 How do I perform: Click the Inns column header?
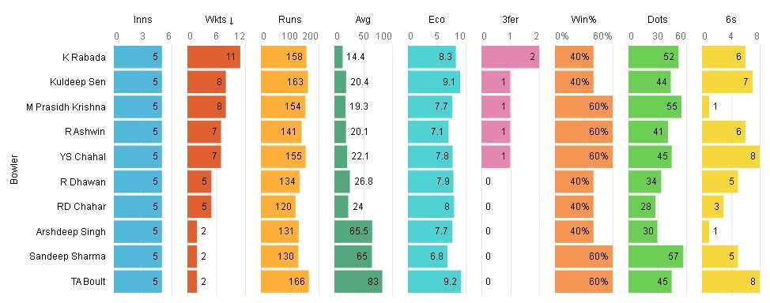click(x=143, y=20)
